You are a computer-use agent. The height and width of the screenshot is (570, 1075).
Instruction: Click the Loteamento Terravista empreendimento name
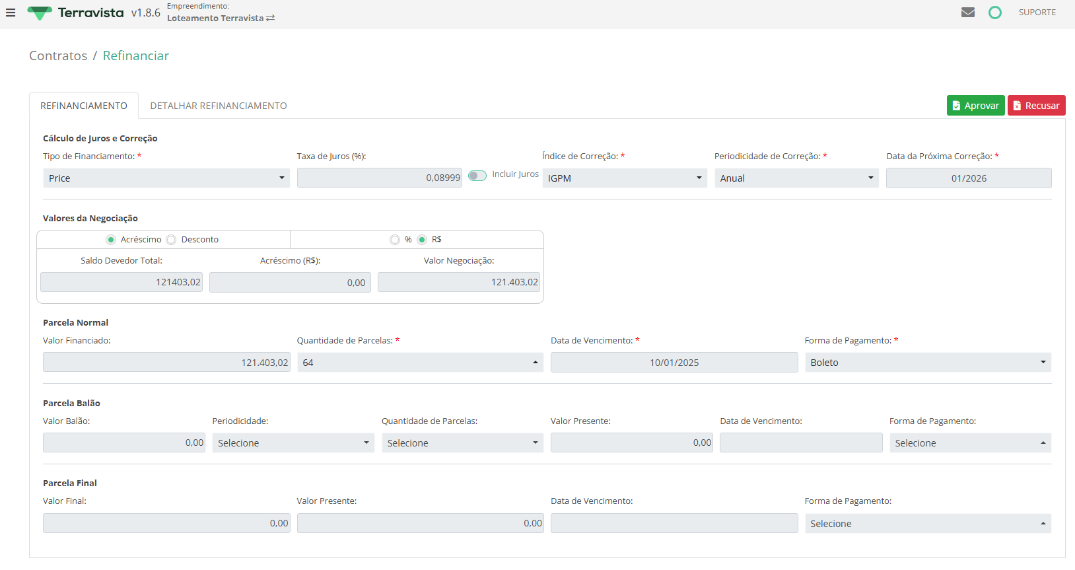point(215,18)
